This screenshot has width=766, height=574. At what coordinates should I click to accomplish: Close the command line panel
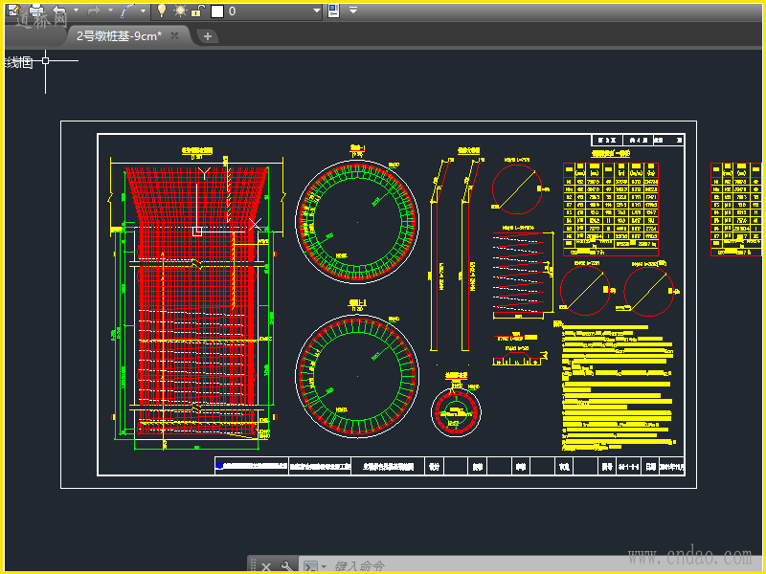tap(266, 566)
